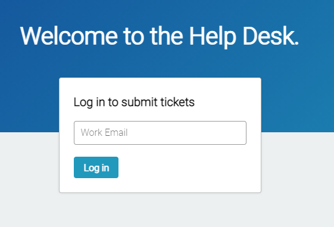Click the 'Log in' label on the teal button
The height and width of the screenshot is (227, 334).
tap(96, 168)
